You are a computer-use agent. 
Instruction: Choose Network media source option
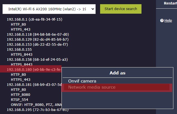point(92,87)
